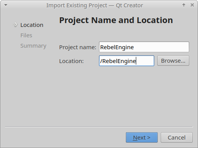Click the "Location:" label
This screenshot has height=148, width=198.
pos(71,61)
